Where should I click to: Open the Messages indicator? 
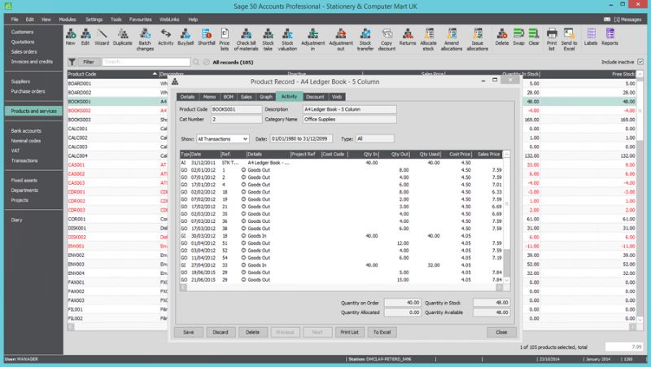coord(623,19)
